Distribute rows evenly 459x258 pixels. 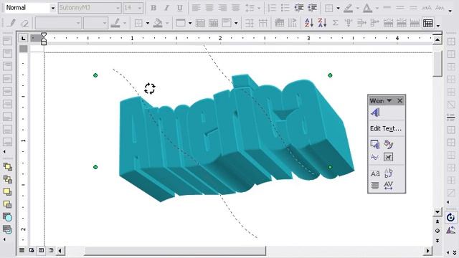click(x=250, y=23)
